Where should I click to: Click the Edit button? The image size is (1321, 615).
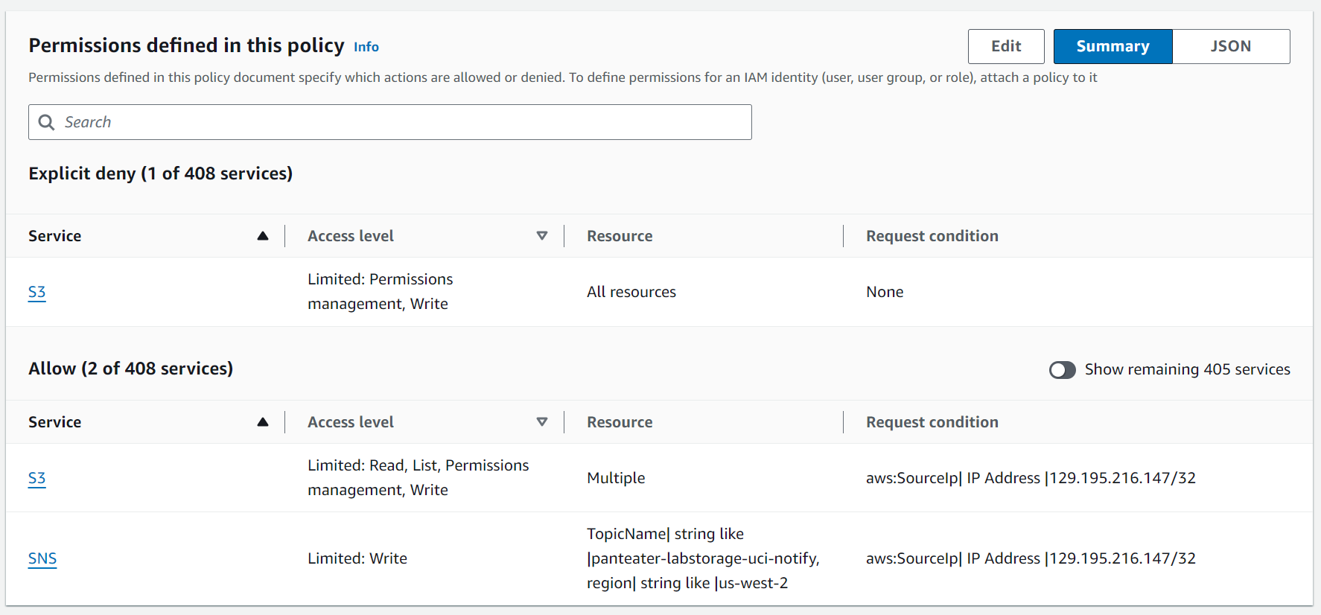[1006, 46]
